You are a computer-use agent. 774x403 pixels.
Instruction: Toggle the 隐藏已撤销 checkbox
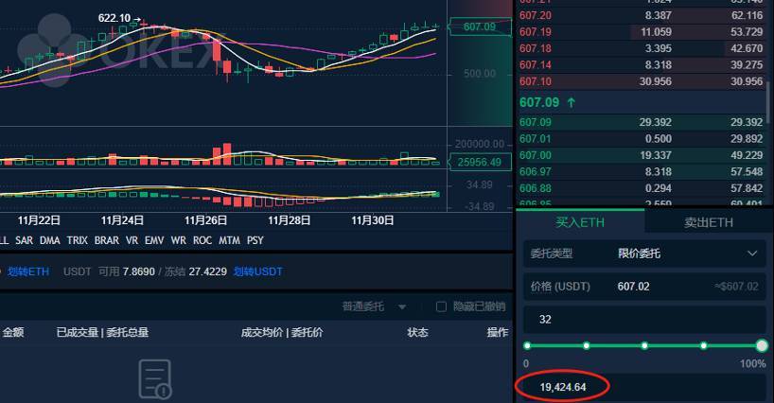[441, 307]
